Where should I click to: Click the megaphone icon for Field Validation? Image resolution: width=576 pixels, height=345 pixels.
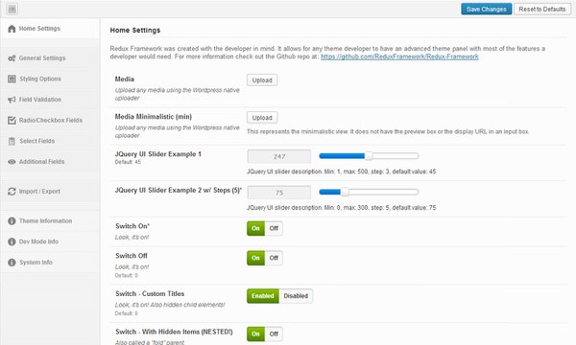12,100
